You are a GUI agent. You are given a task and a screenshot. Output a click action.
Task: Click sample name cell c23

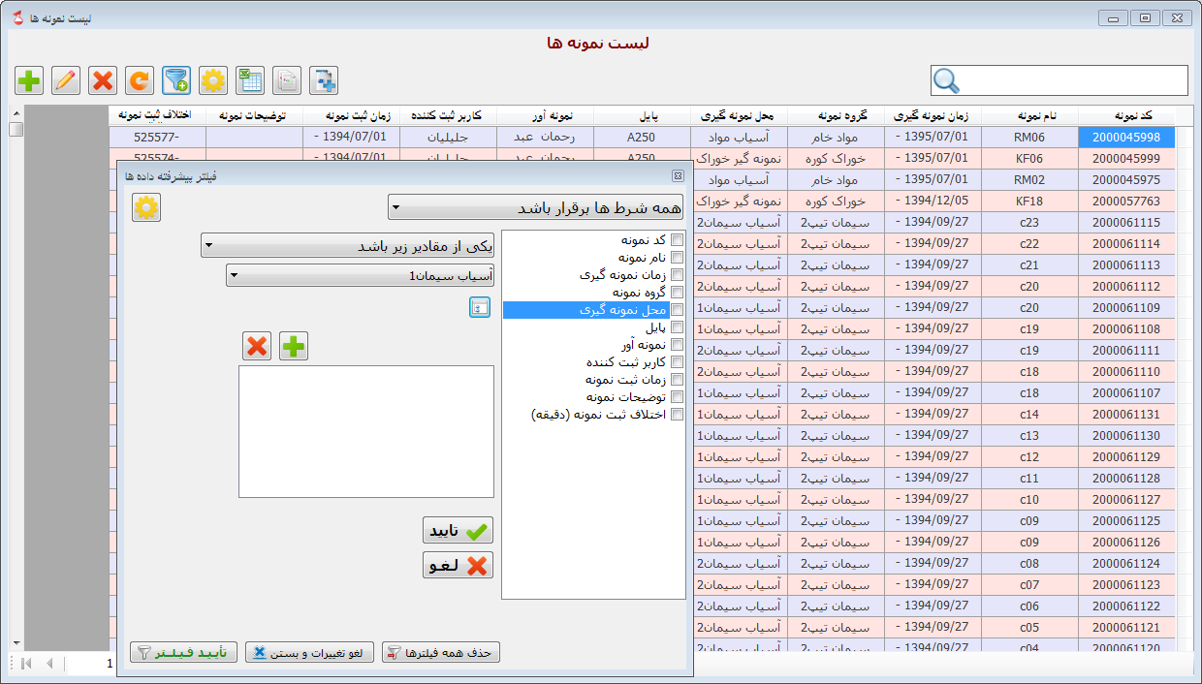pyautogui.click(x=1029, y=223)
